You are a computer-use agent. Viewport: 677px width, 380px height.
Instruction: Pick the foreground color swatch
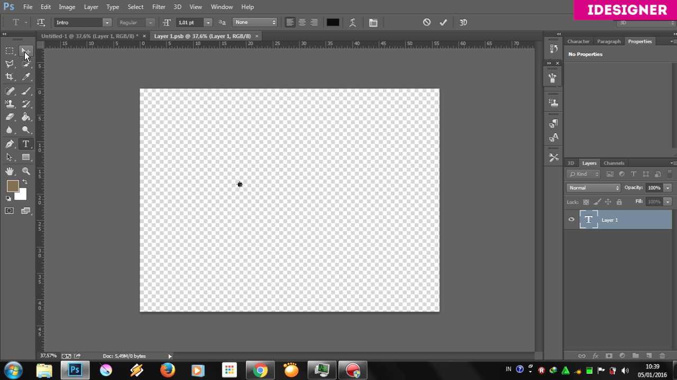click(12, 186)
